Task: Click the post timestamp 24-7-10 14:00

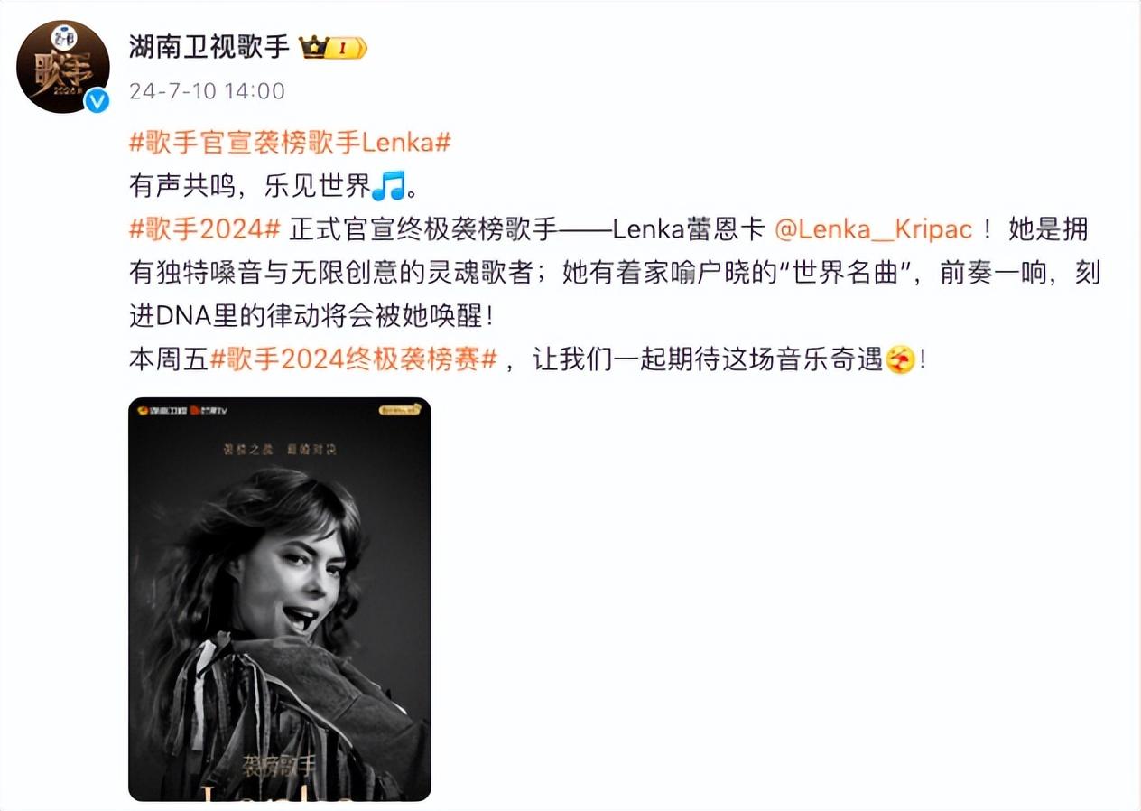Action: (x=207, y=91)
